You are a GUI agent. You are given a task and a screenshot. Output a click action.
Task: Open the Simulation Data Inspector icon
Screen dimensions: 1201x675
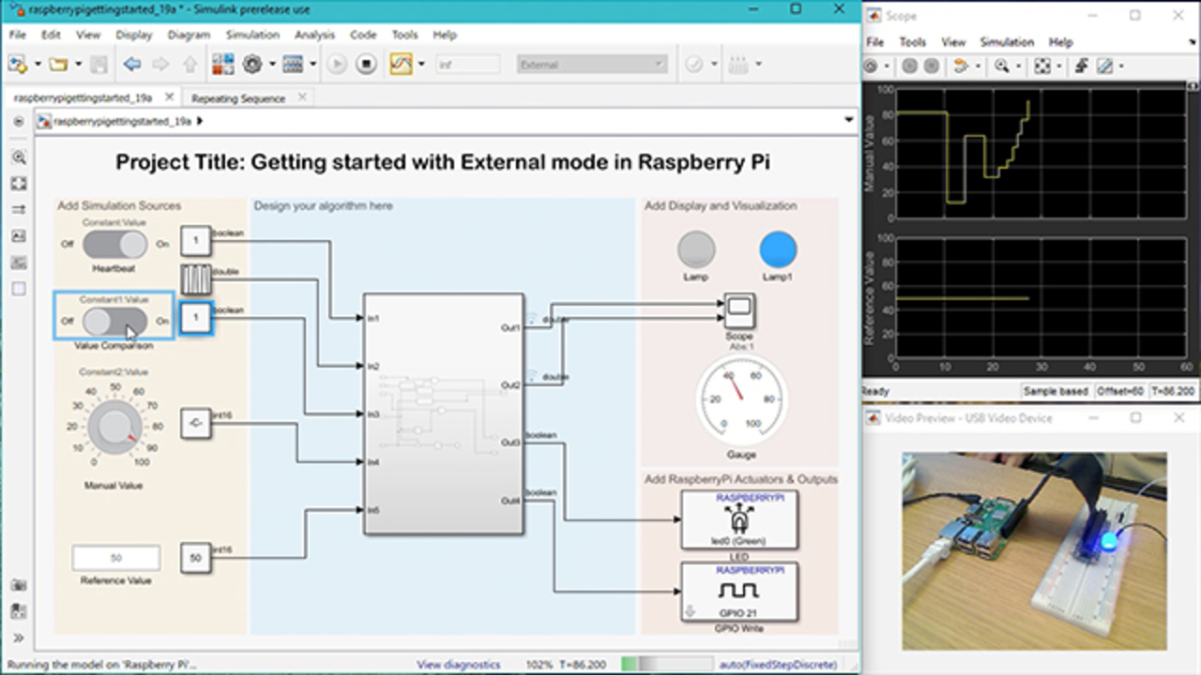point(401,65)
